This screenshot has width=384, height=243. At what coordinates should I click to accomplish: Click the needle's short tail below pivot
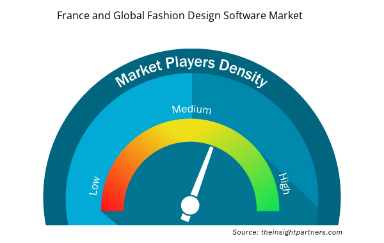tap(186, 218)
